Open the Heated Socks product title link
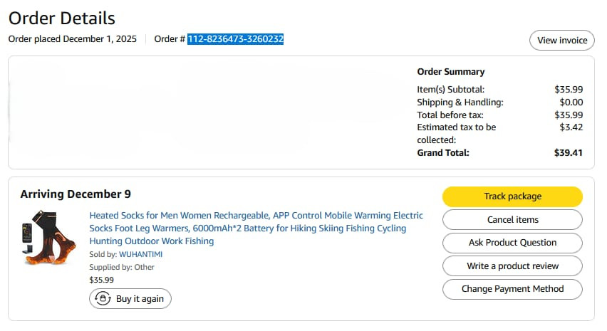The image size is (607, 331). [256, 228]
